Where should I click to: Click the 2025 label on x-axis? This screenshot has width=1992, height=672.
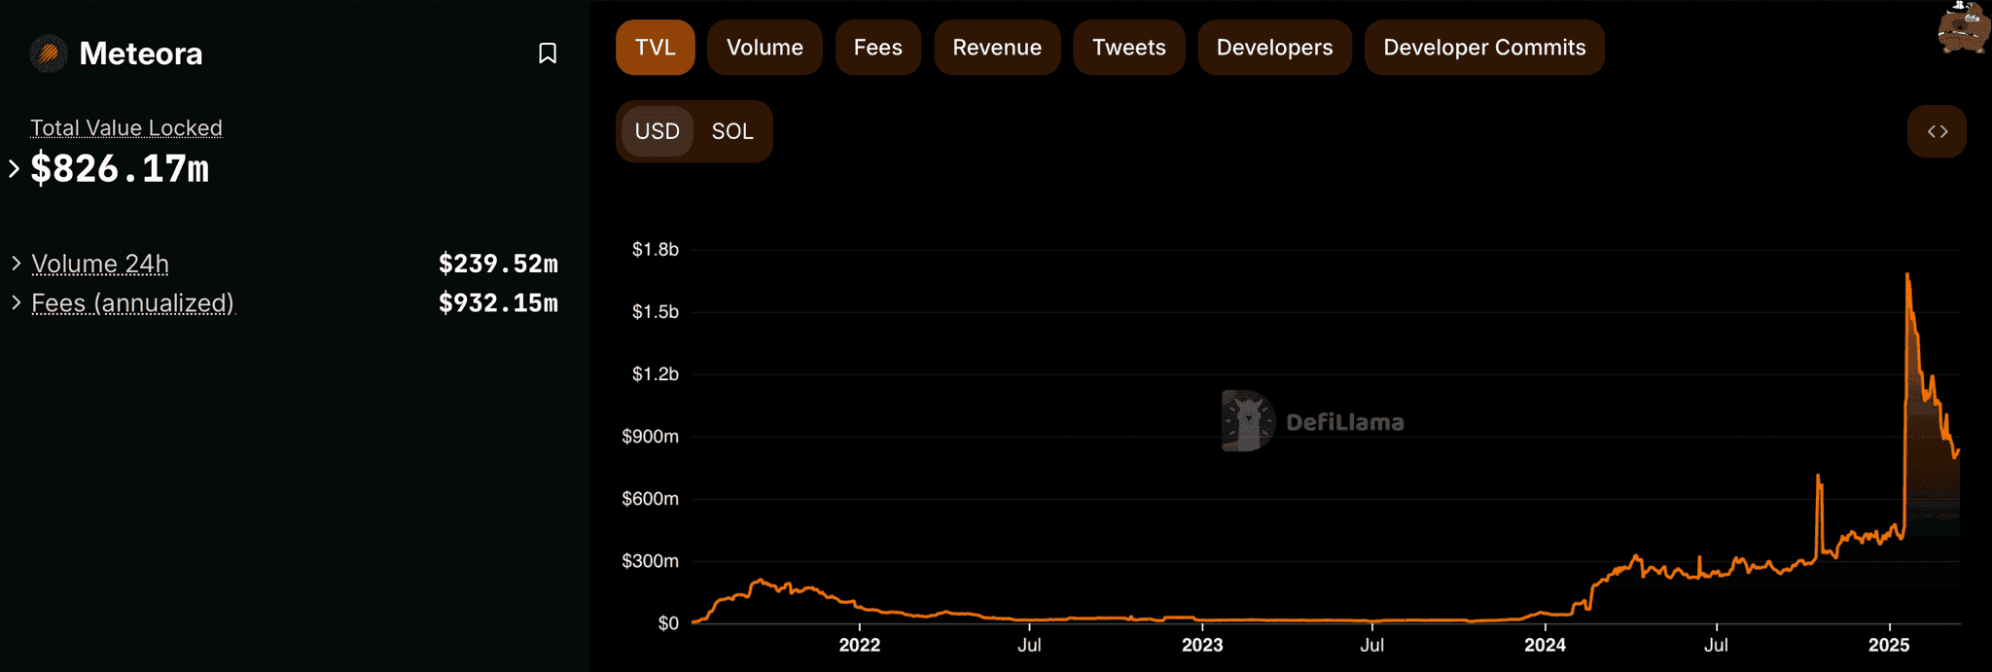(x=1889, y=645)
